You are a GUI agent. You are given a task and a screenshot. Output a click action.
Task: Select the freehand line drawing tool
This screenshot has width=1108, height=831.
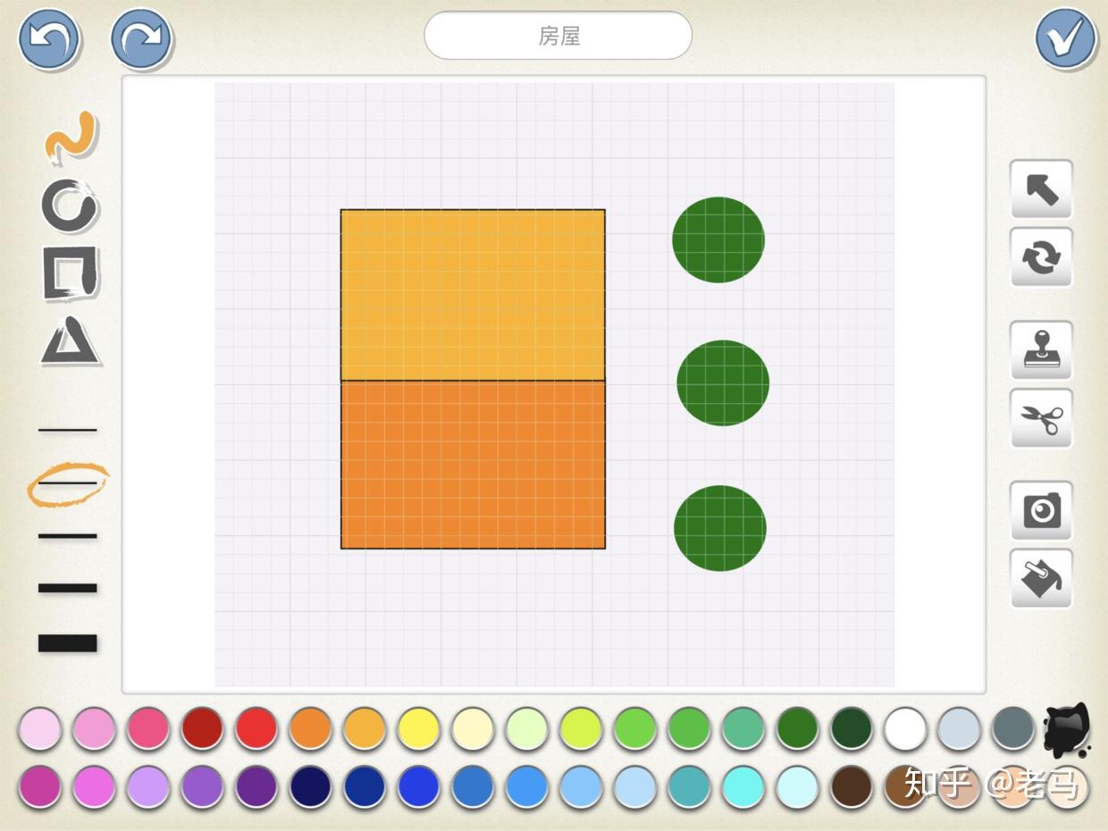[x=71, y=138]
